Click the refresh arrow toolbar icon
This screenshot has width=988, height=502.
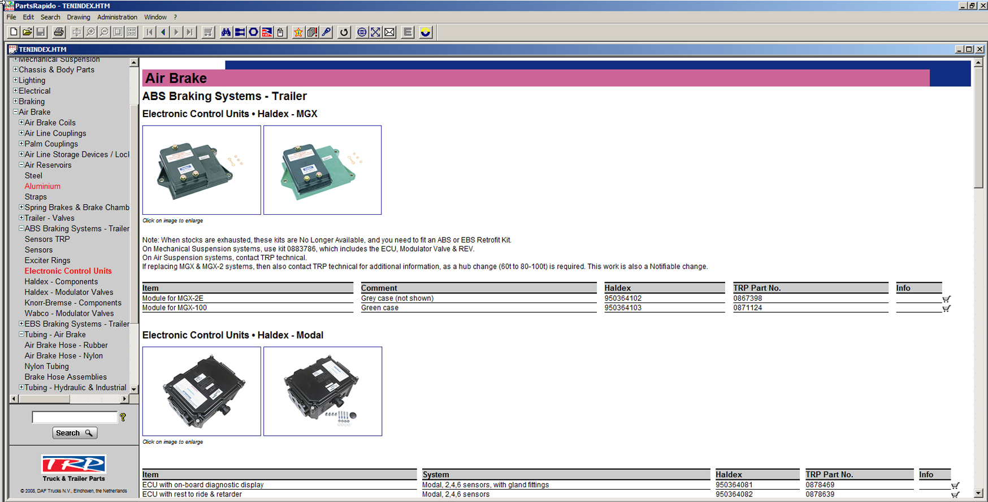click(344, 32)
